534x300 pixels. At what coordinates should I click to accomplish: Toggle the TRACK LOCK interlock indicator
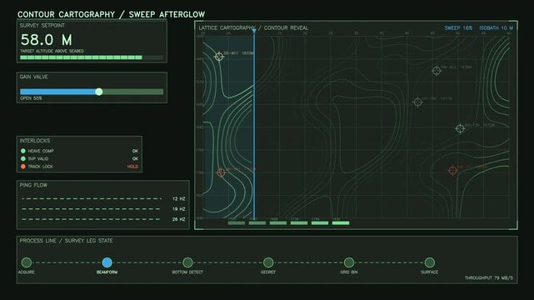pyautogui.click(x=23, y=167)
